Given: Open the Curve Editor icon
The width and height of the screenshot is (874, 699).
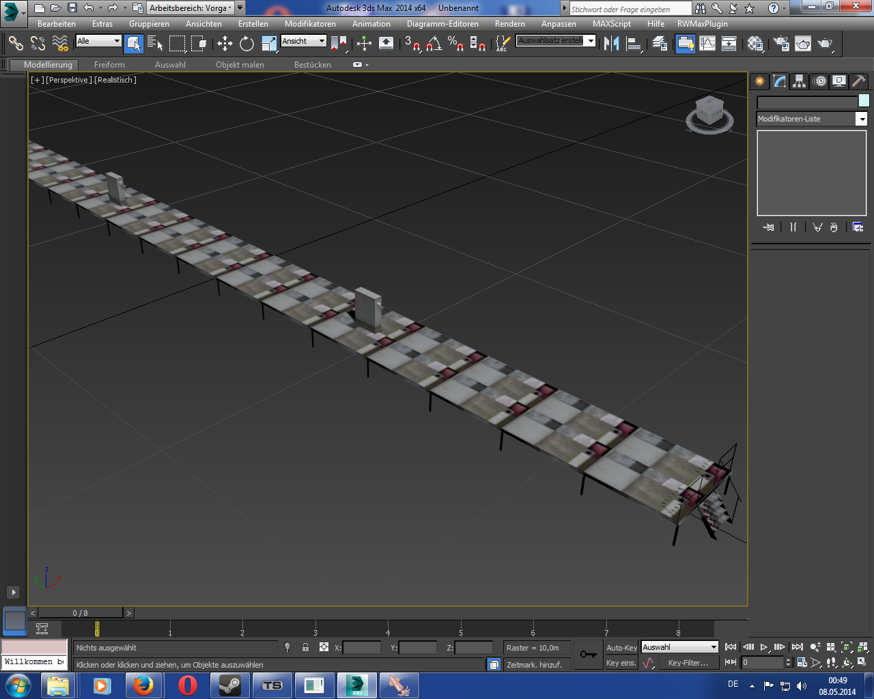Looking at the screenshot, I should coord(707,44).
